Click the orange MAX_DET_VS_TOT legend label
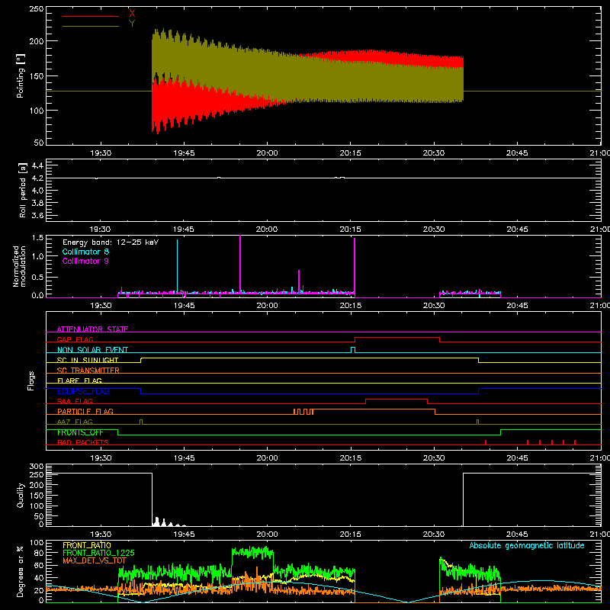The width and height of the screenshot is (610, 610). 95,560
